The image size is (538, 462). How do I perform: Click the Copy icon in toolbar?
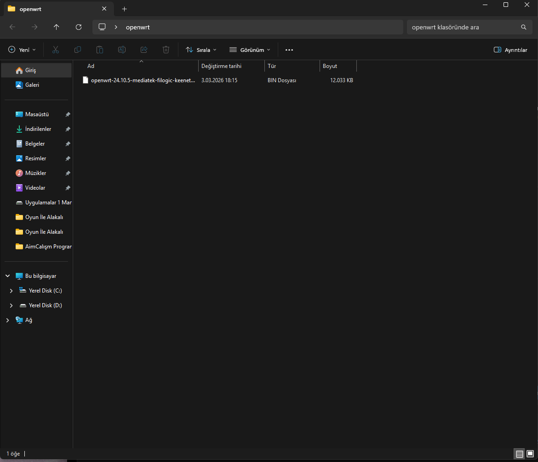[x=78, y=50]
